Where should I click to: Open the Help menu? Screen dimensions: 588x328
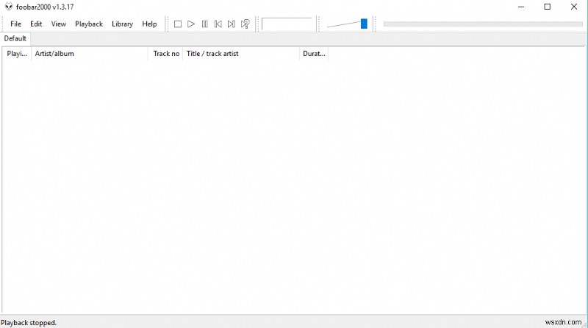(x=149, y=24)
